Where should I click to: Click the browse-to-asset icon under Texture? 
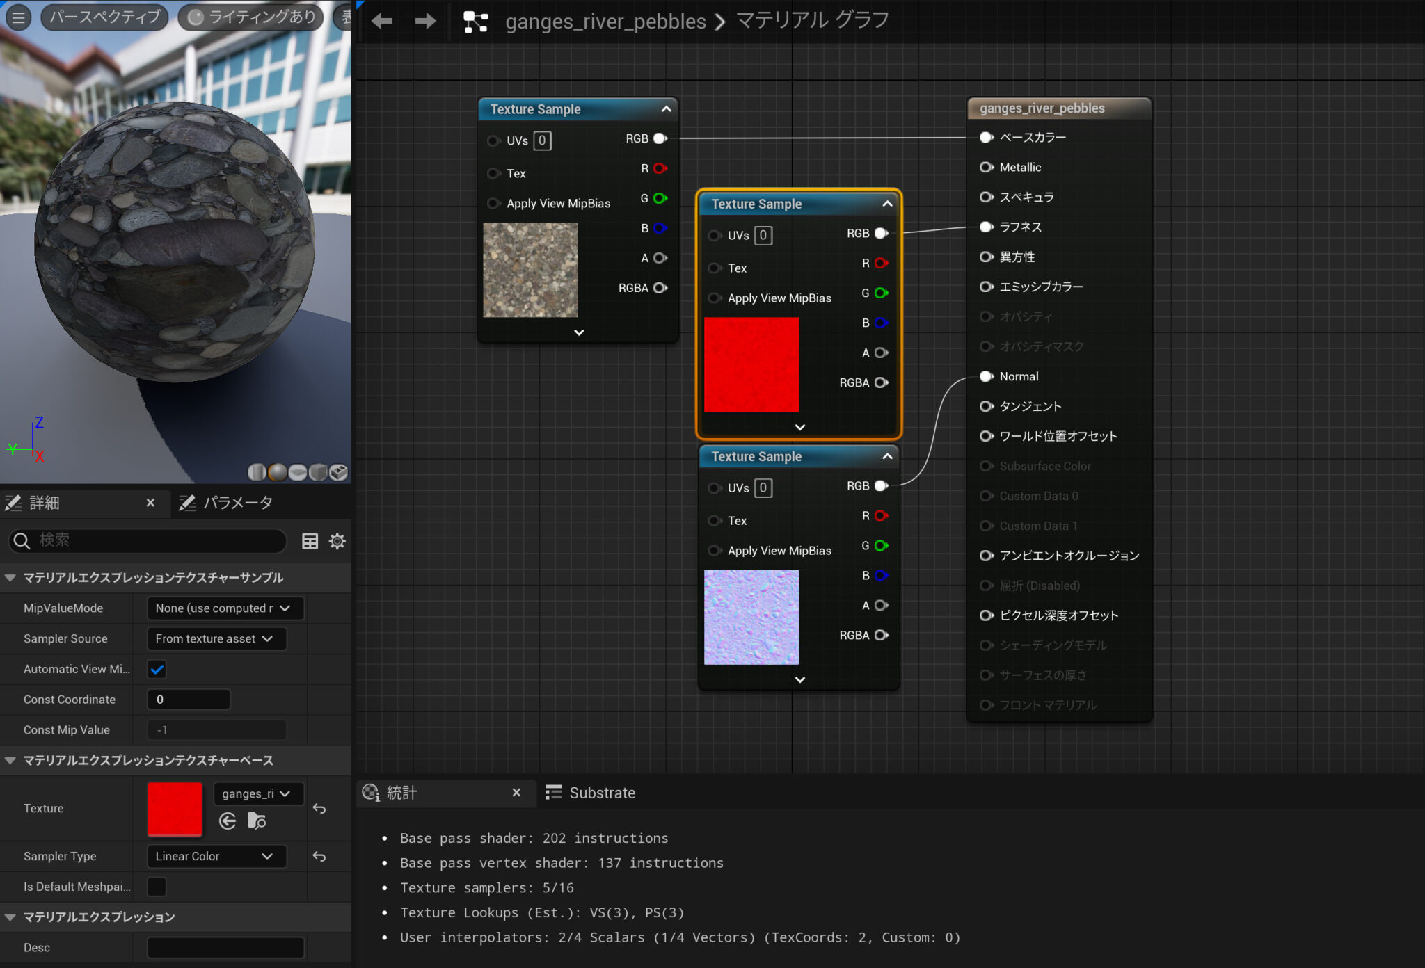256,821
